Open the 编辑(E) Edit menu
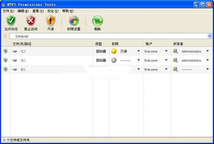The height and width of the screenshot is (144, 214). click(23, 11)
